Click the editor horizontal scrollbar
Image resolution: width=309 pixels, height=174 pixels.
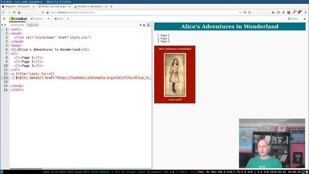click(26, 169)
